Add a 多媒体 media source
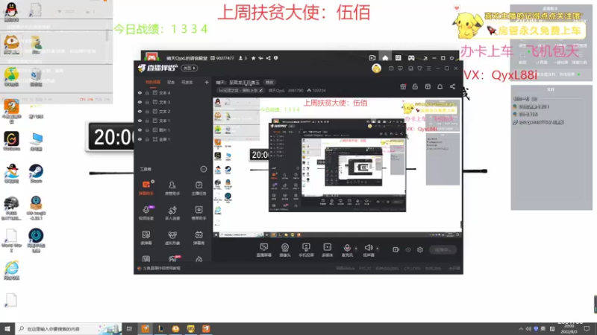Image resolution: width=597 pixels, height=335 pixels. (327, 250)
